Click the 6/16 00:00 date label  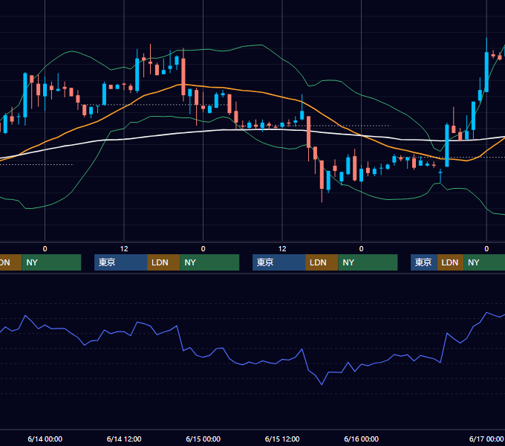[361, 439]
